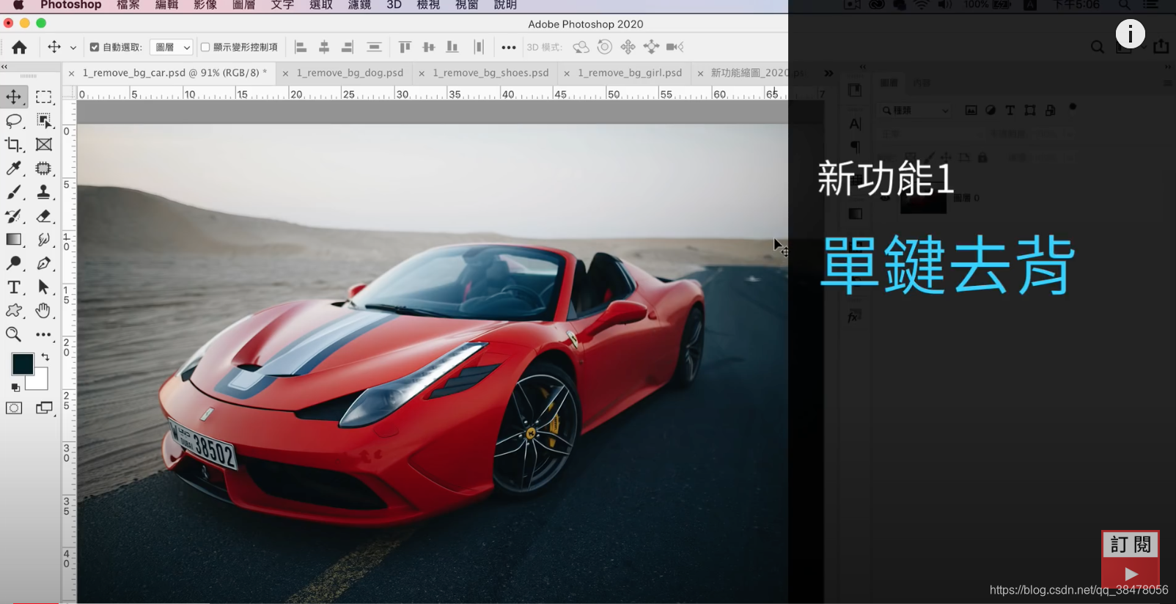Change screen mode icon
This screenshot has height=604, width=1176.
click(x=44, y=408)
